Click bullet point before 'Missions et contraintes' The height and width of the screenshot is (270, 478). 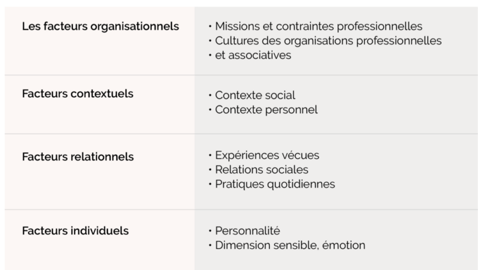click(210, 27)
